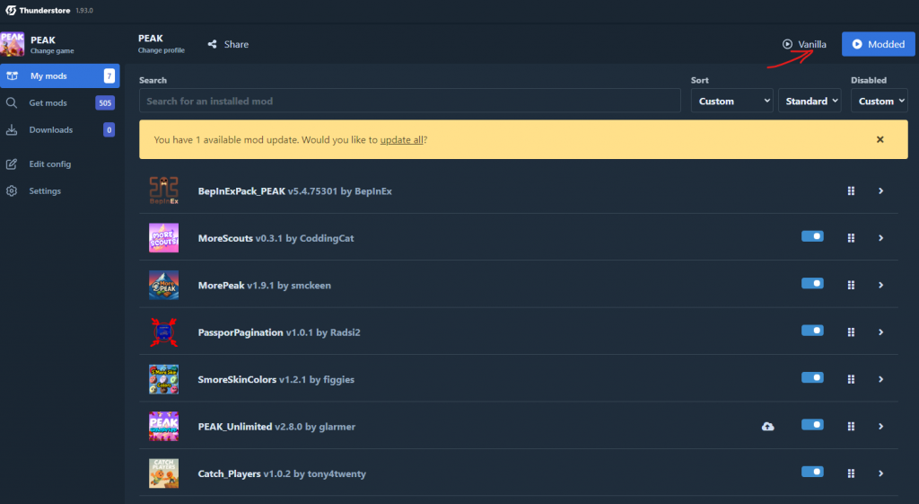The width and height of the screenshot is (919, 504).
Task: Click the My mods count badge 7
Action: [109, 75]
